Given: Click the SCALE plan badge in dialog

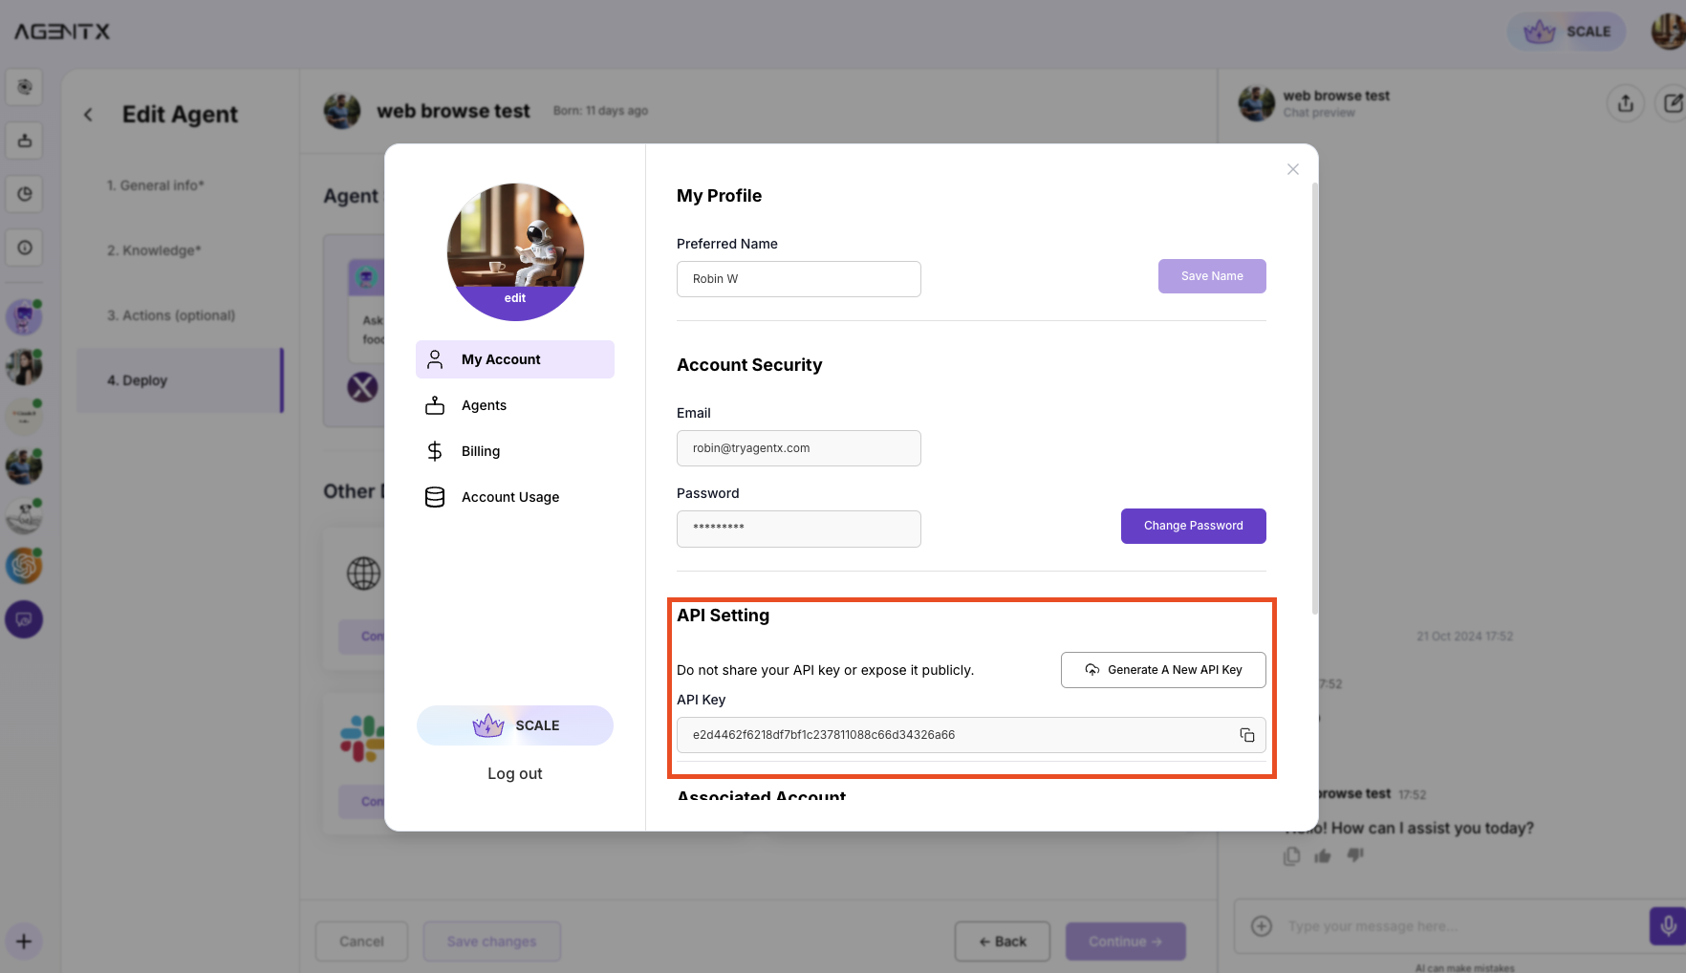Looking at the screenshot, I should (514, 725).
